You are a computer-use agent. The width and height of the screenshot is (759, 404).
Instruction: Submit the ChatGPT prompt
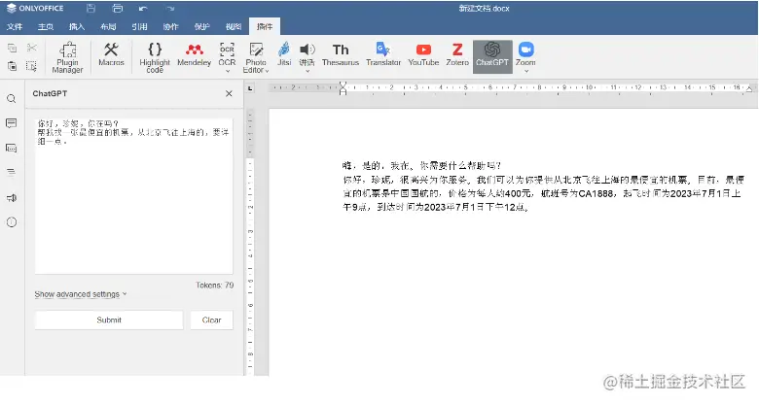[x=109, y=320]
